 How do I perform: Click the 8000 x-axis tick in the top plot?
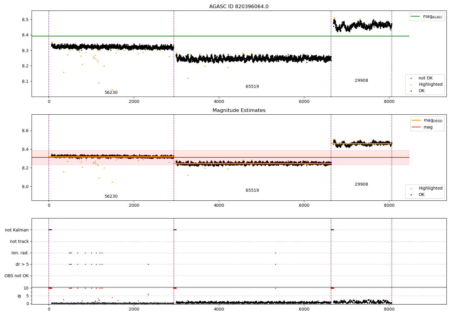pyautogui.click(x=389, y=102)
